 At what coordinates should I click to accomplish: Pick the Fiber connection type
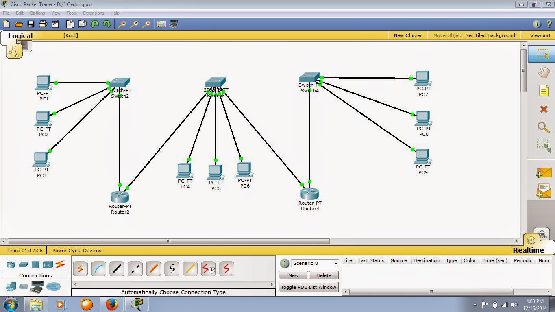(x=153, y=268)
